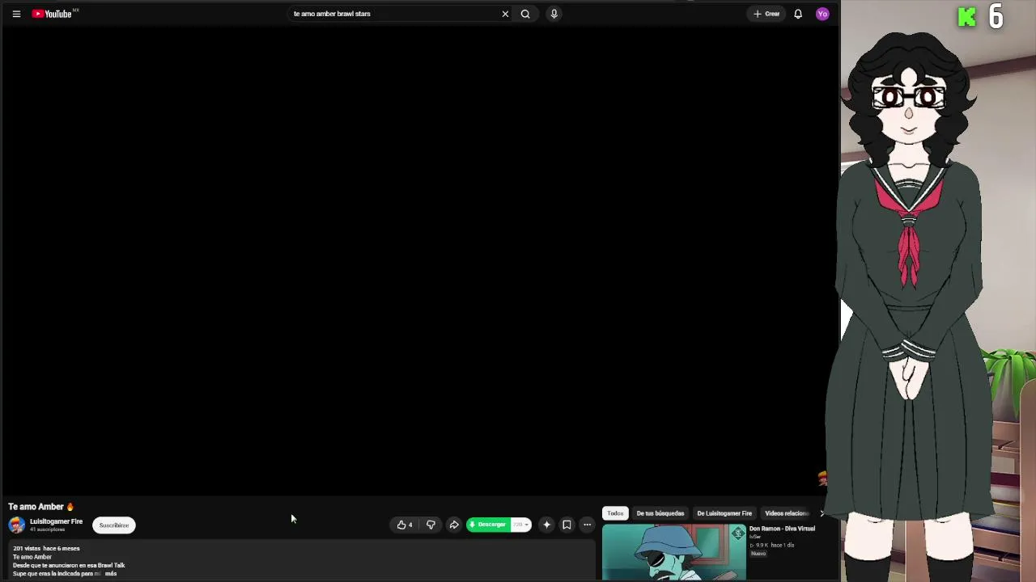Open more actions three-dot menu
The image size is (1036, 582).
tap(588, 525)
